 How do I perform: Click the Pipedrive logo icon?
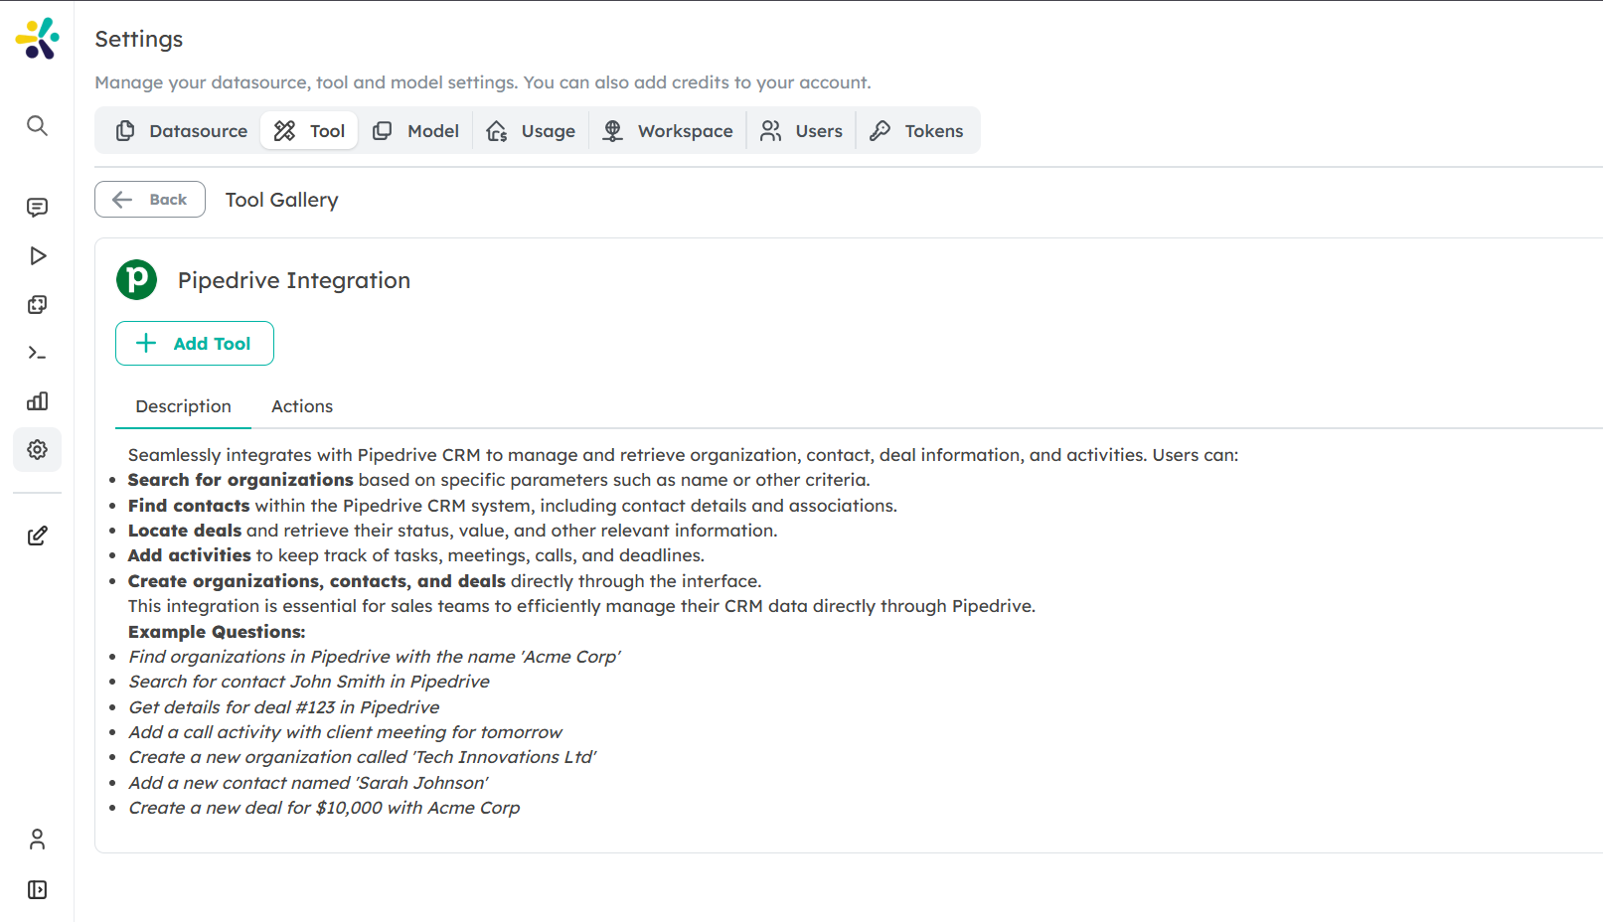click(137, 280)
